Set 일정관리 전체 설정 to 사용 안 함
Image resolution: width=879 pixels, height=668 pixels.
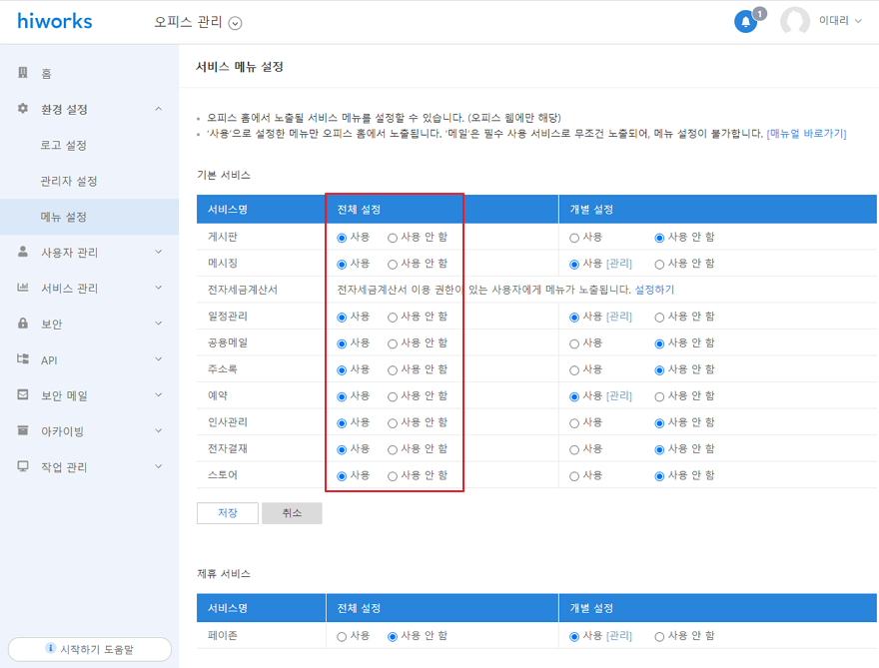[393, 318]
